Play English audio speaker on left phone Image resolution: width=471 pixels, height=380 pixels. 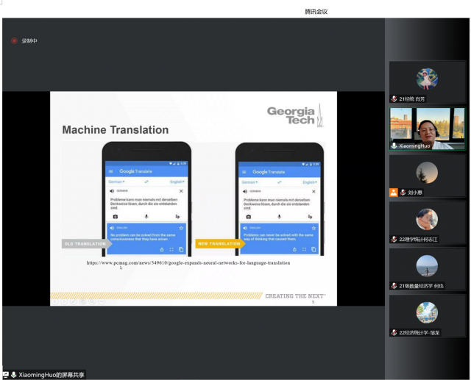(112, 228)
